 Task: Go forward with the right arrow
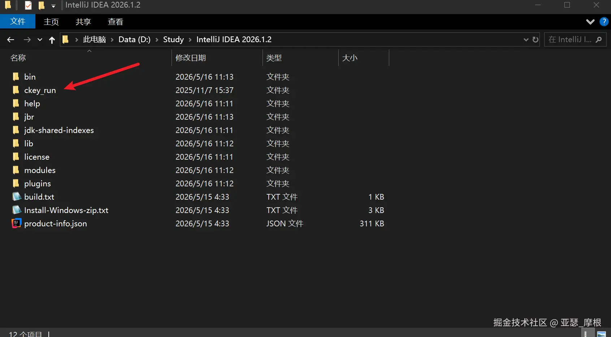coord(27,40)
